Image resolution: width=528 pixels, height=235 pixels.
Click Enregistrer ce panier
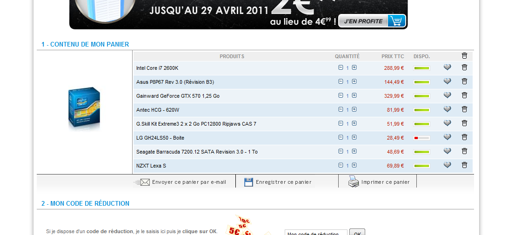tap(278, 182)
